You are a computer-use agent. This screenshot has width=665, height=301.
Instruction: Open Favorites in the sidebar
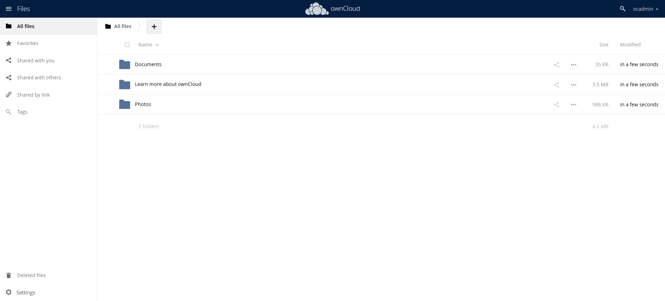pyautogui.click(x=27, y=43)
